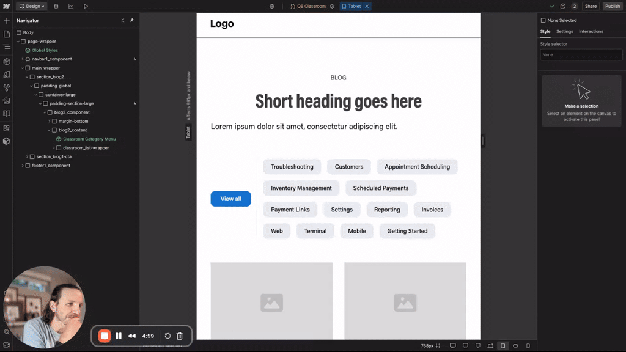Collapse the padding-global node
The image size is (626, 352).
(31, 86)
